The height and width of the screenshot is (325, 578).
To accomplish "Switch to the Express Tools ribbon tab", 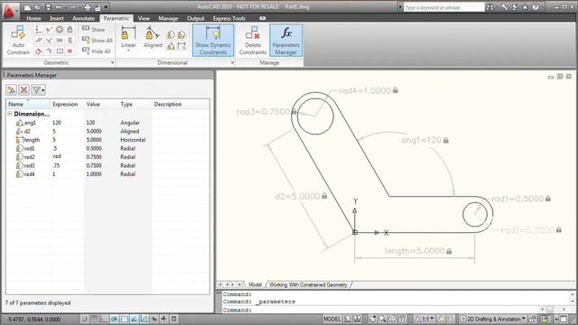I will coord(228,18).
